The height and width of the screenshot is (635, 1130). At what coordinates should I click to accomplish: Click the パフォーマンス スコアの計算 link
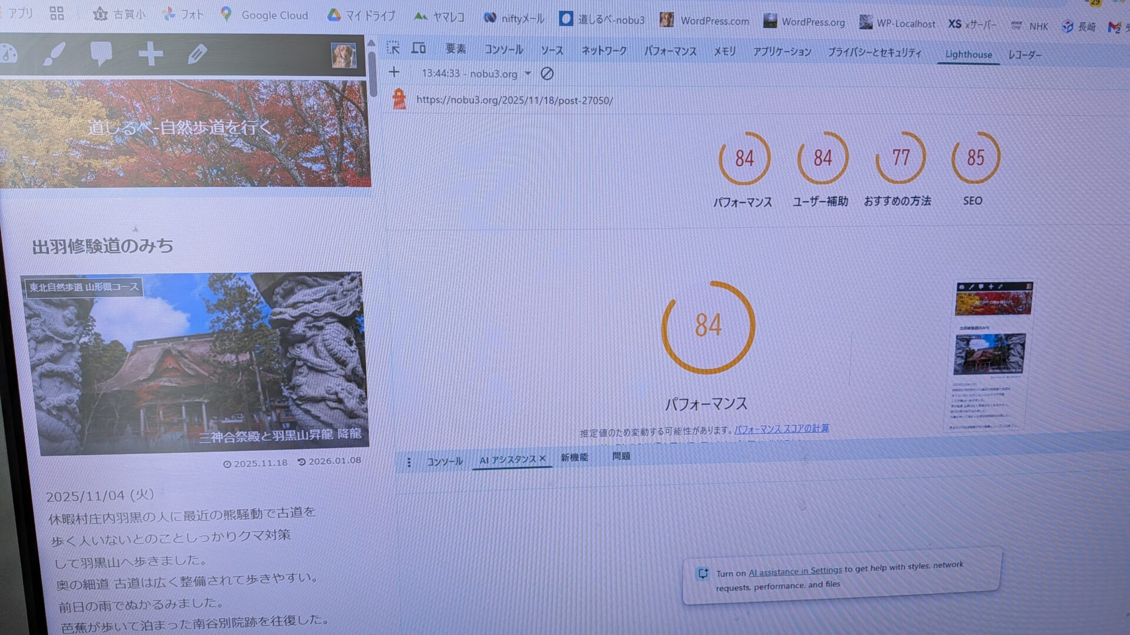(x=782, y=429)
